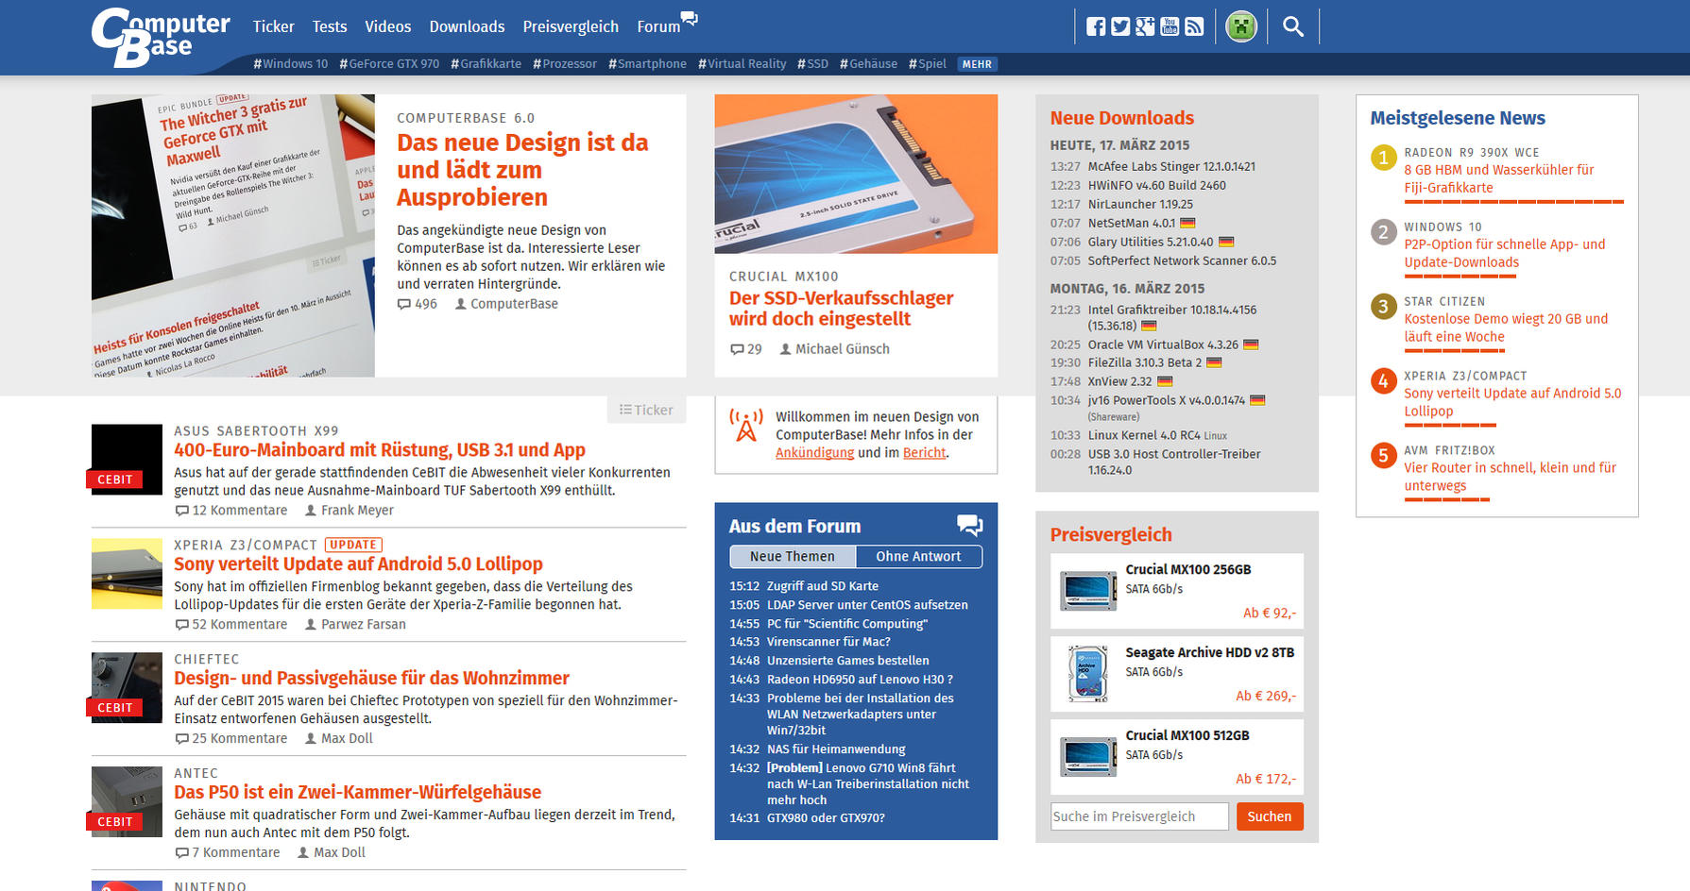The height and width of the screenshot is (891, 1690).
Task: Switch to Neue Themen forum tab
Action: coord(793,557)
